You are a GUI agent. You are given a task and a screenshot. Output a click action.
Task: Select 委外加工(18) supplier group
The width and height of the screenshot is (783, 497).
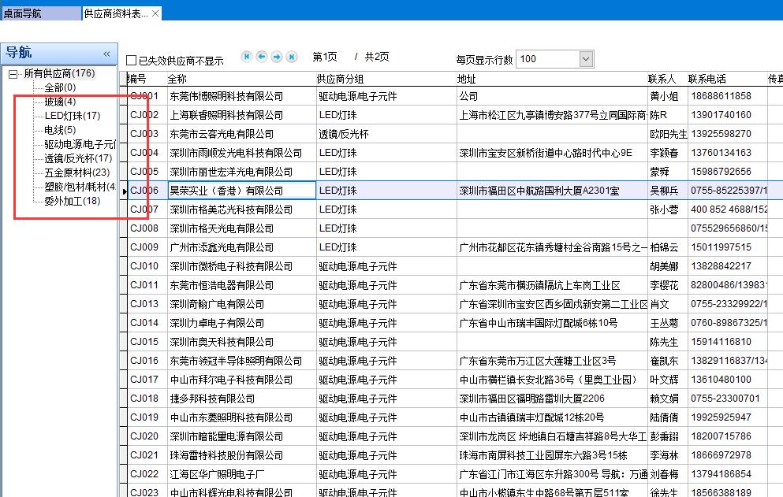(72, 201)
